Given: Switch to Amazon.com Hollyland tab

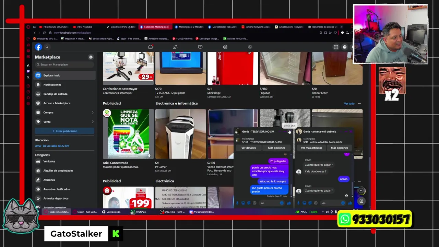Looking at the screenshot, I should [289, 27].
